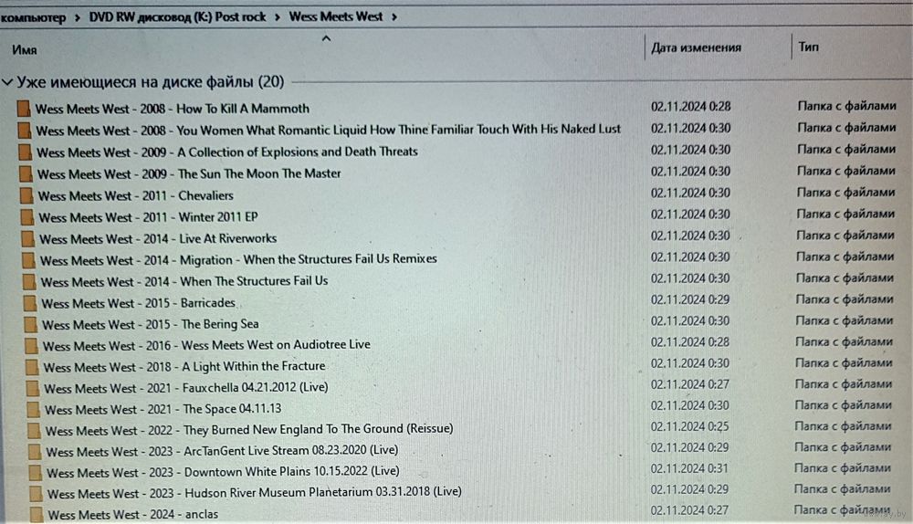Click folder icon of Hudson River Museum Planetarium

[x=36, y=494]
